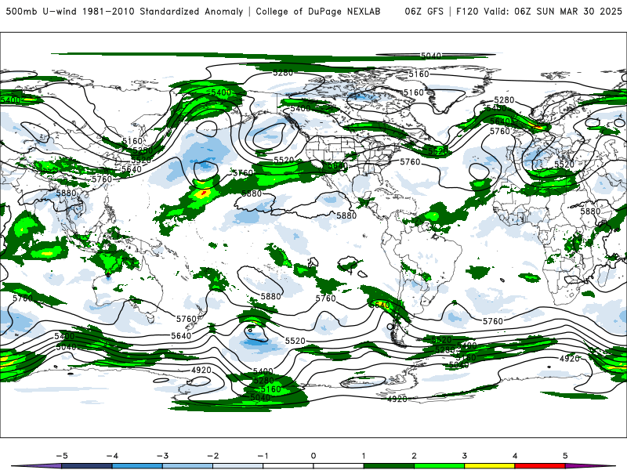The width and height of the screenshot is (627, 470).
Task: Click the "06Z GFS" model run text
Action: click(424, 11)
